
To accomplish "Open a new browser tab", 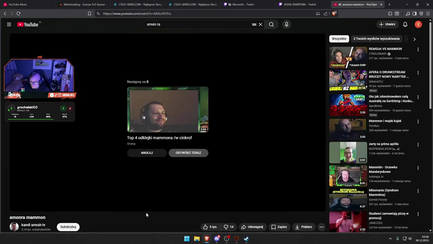I will click(x=389, y=4).
